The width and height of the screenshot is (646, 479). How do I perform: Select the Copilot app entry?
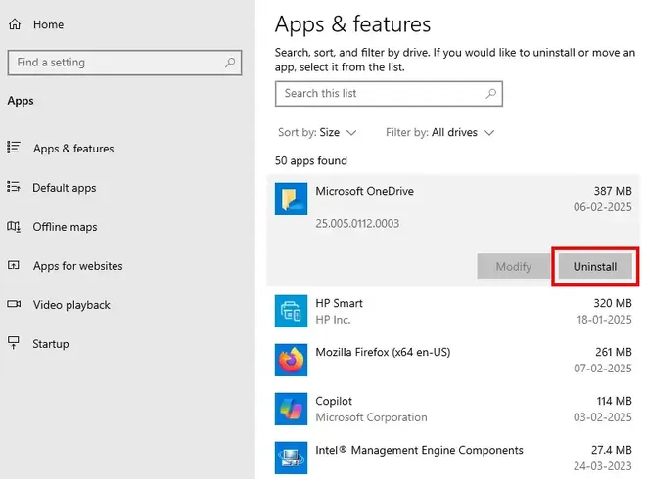pyautogui.click(x=453, y=409)
